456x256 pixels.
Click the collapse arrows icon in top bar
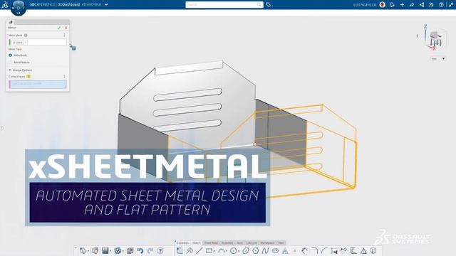[x=451, y=5]
